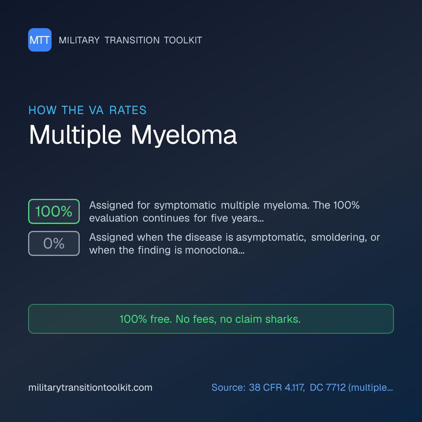Click the word 'Myeloma' in the heading
The image size is (422, 422).
184,135
